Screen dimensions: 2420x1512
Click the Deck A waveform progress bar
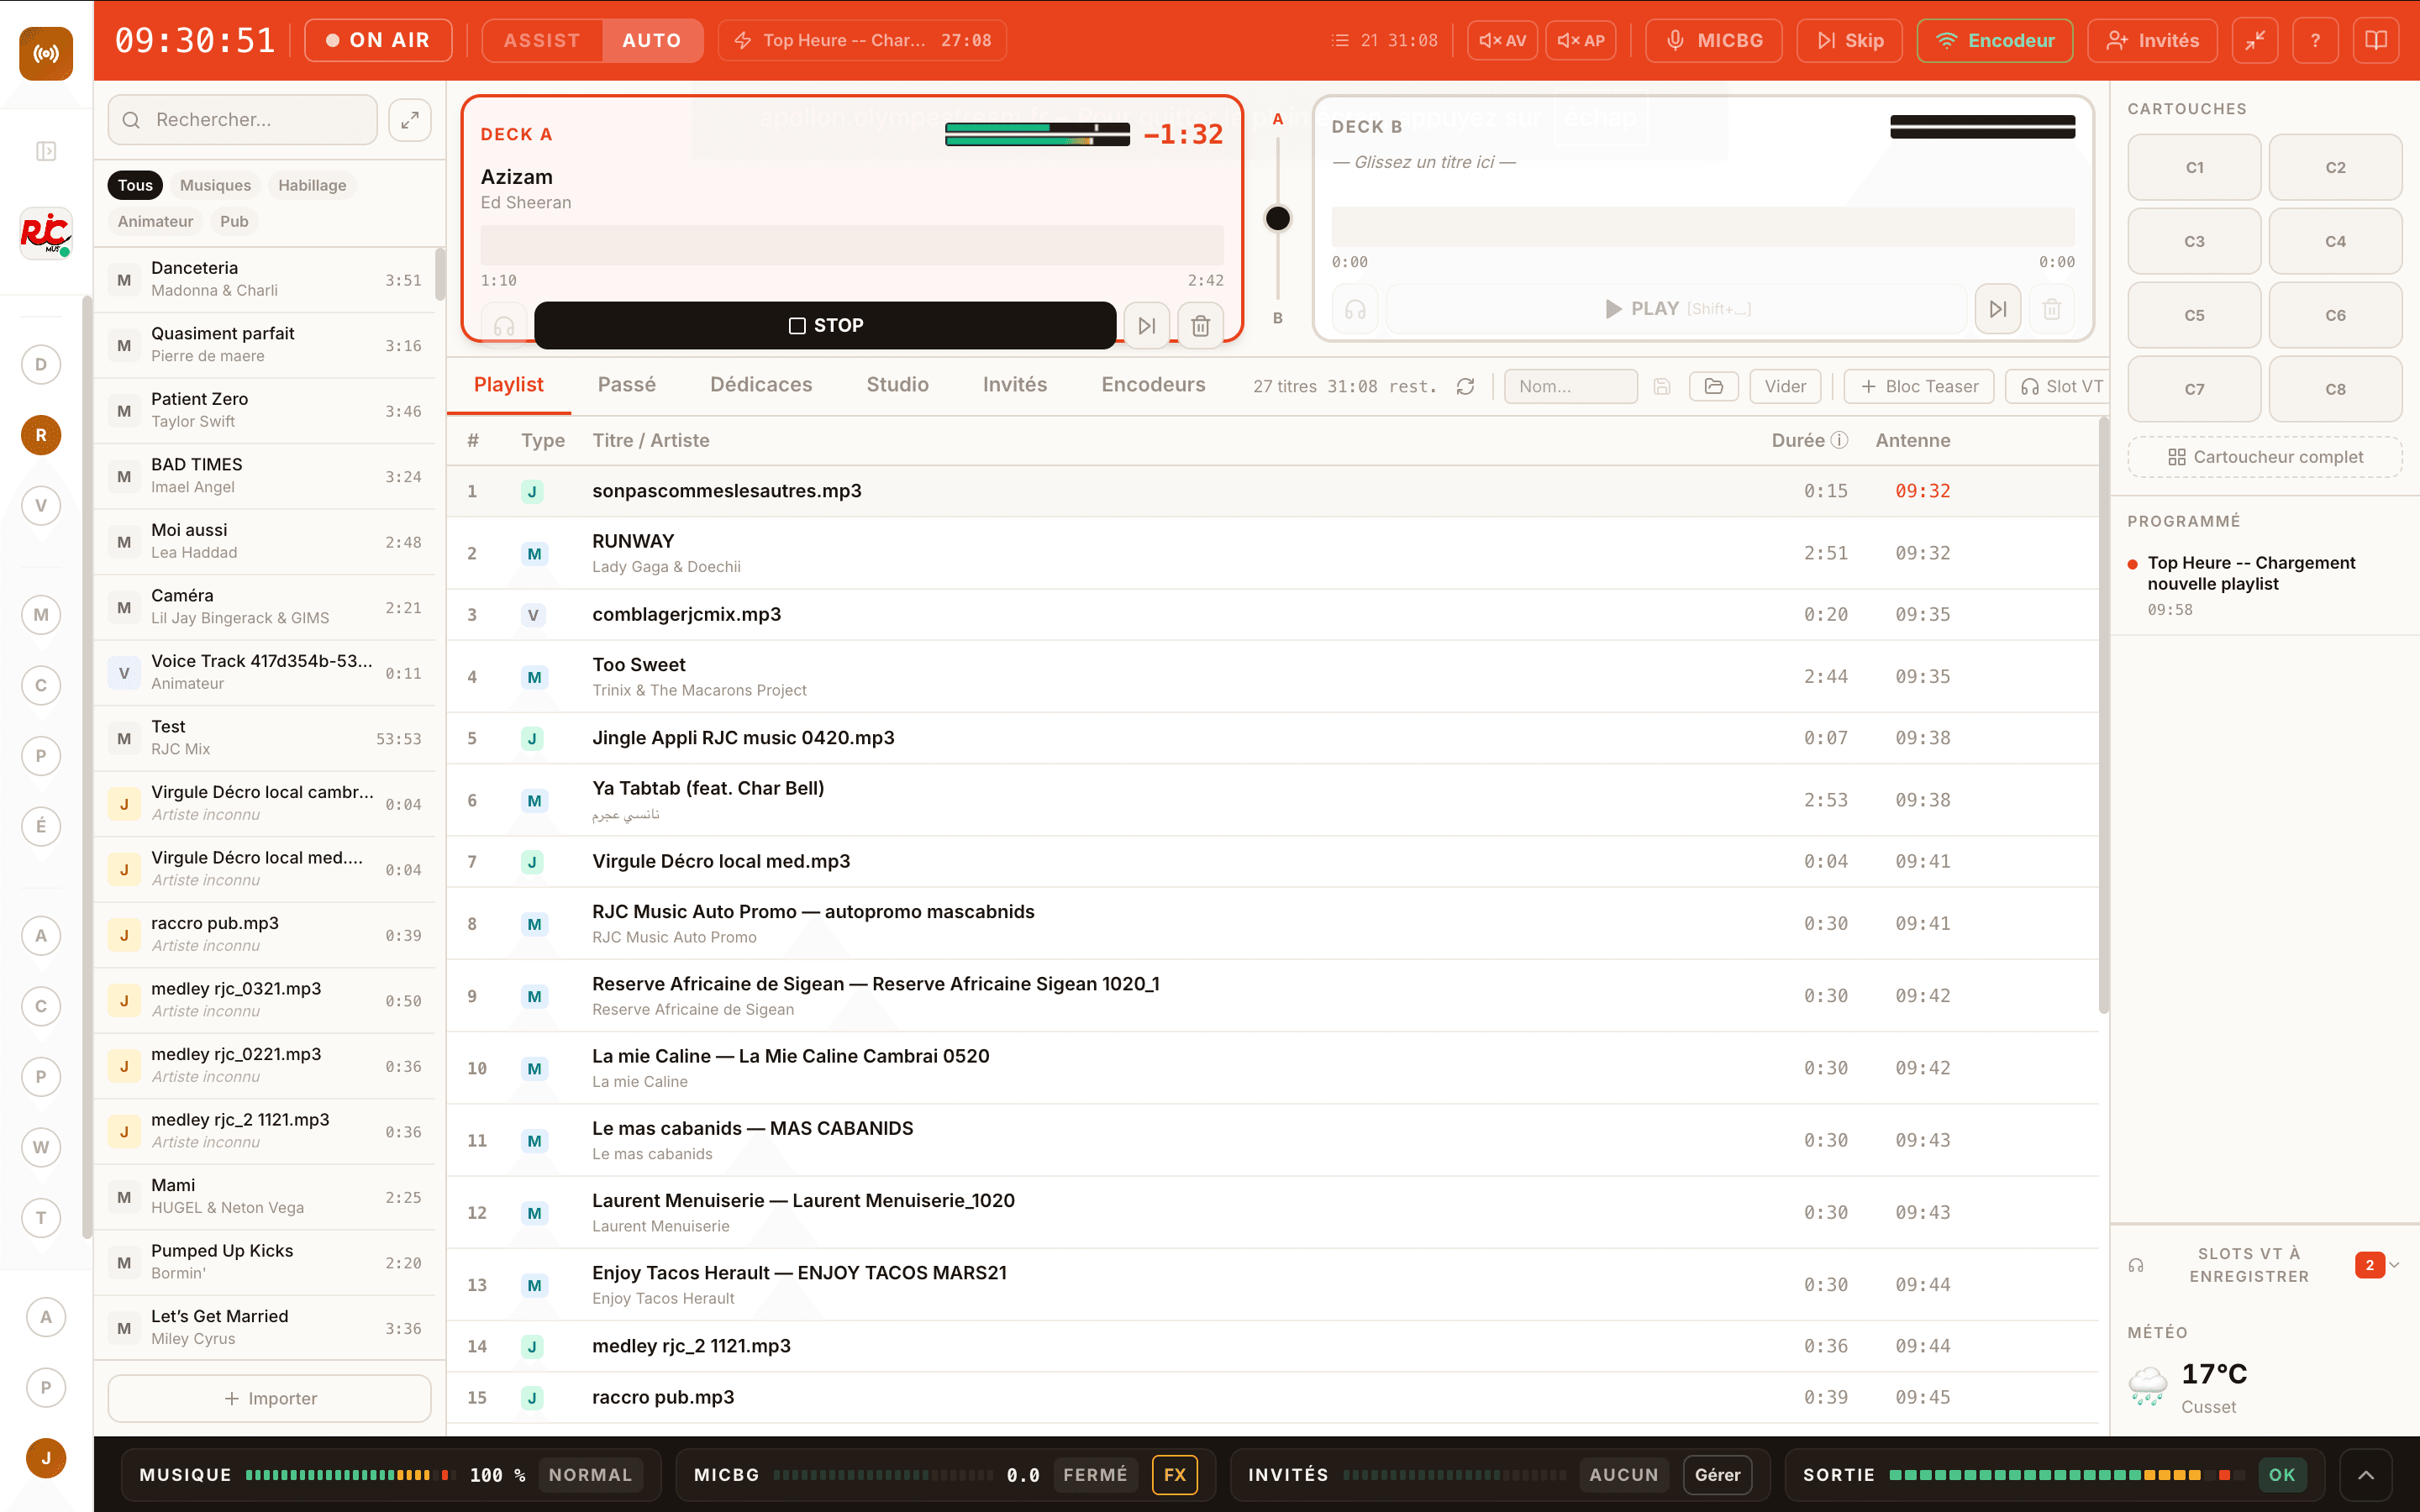[x=852, y=245]
